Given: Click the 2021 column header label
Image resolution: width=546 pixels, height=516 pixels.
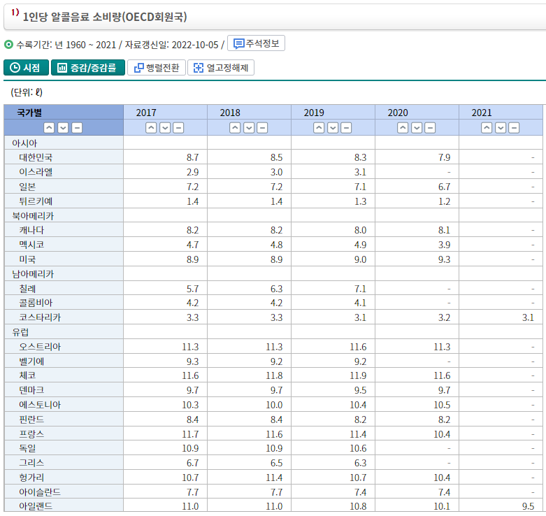Looking at the screenshot, I should [x=482, y=113].
